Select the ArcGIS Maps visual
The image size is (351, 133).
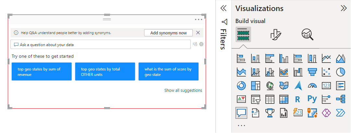pyautogui.click(x=312, y=113)
